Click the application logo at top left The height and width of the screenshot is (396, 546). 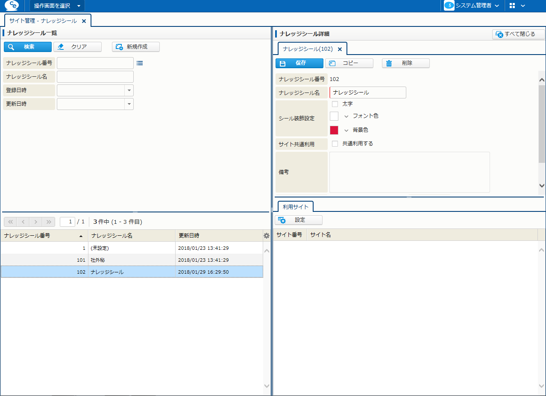tap(12, 6)
